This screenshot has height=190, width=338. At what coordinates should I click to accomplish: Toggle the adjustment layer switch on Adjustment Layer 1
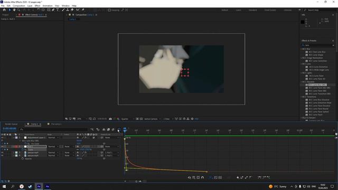coord(93,137)
